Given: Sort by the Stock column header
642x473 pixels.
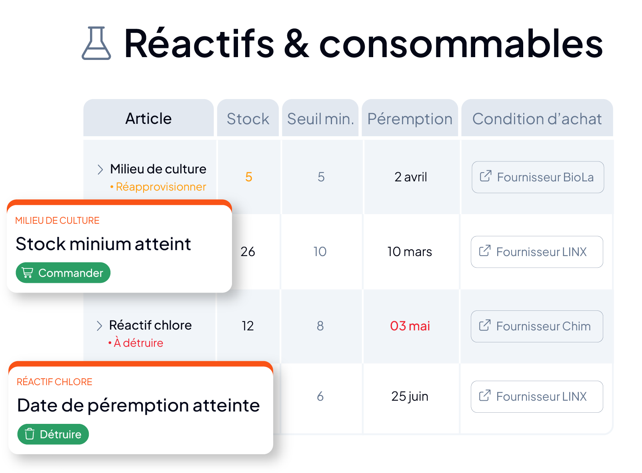Looking at the screenshot, I should 248,118.
